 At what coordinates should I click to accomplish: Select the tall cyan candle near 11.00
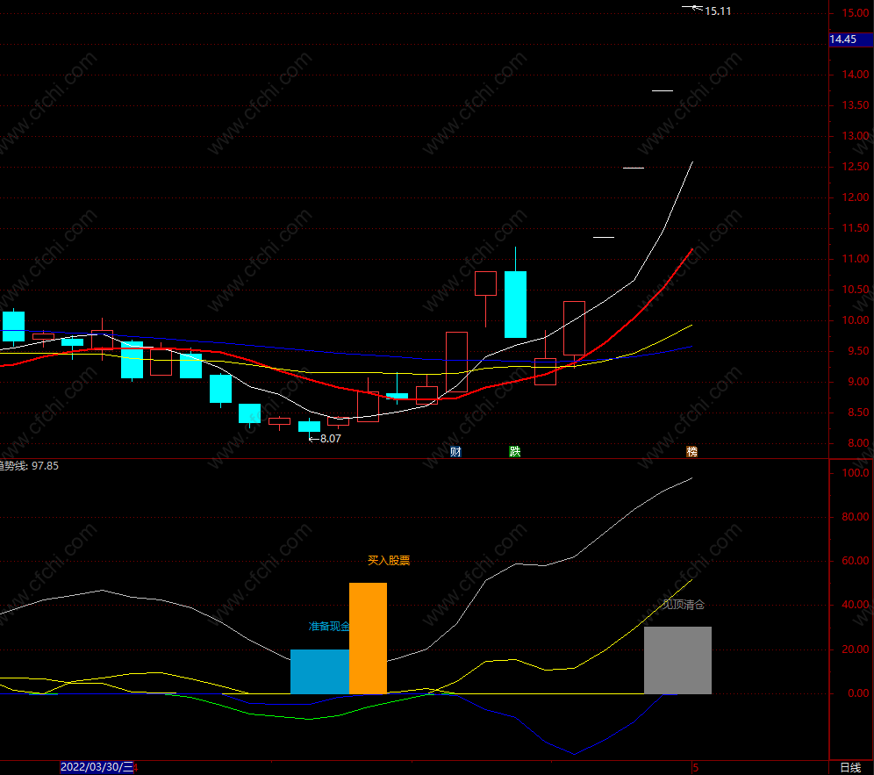pyautogui.click(x=516, y=305)
